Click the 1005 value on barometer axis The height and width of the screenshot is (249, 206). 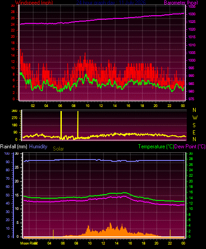click(192, 53)
